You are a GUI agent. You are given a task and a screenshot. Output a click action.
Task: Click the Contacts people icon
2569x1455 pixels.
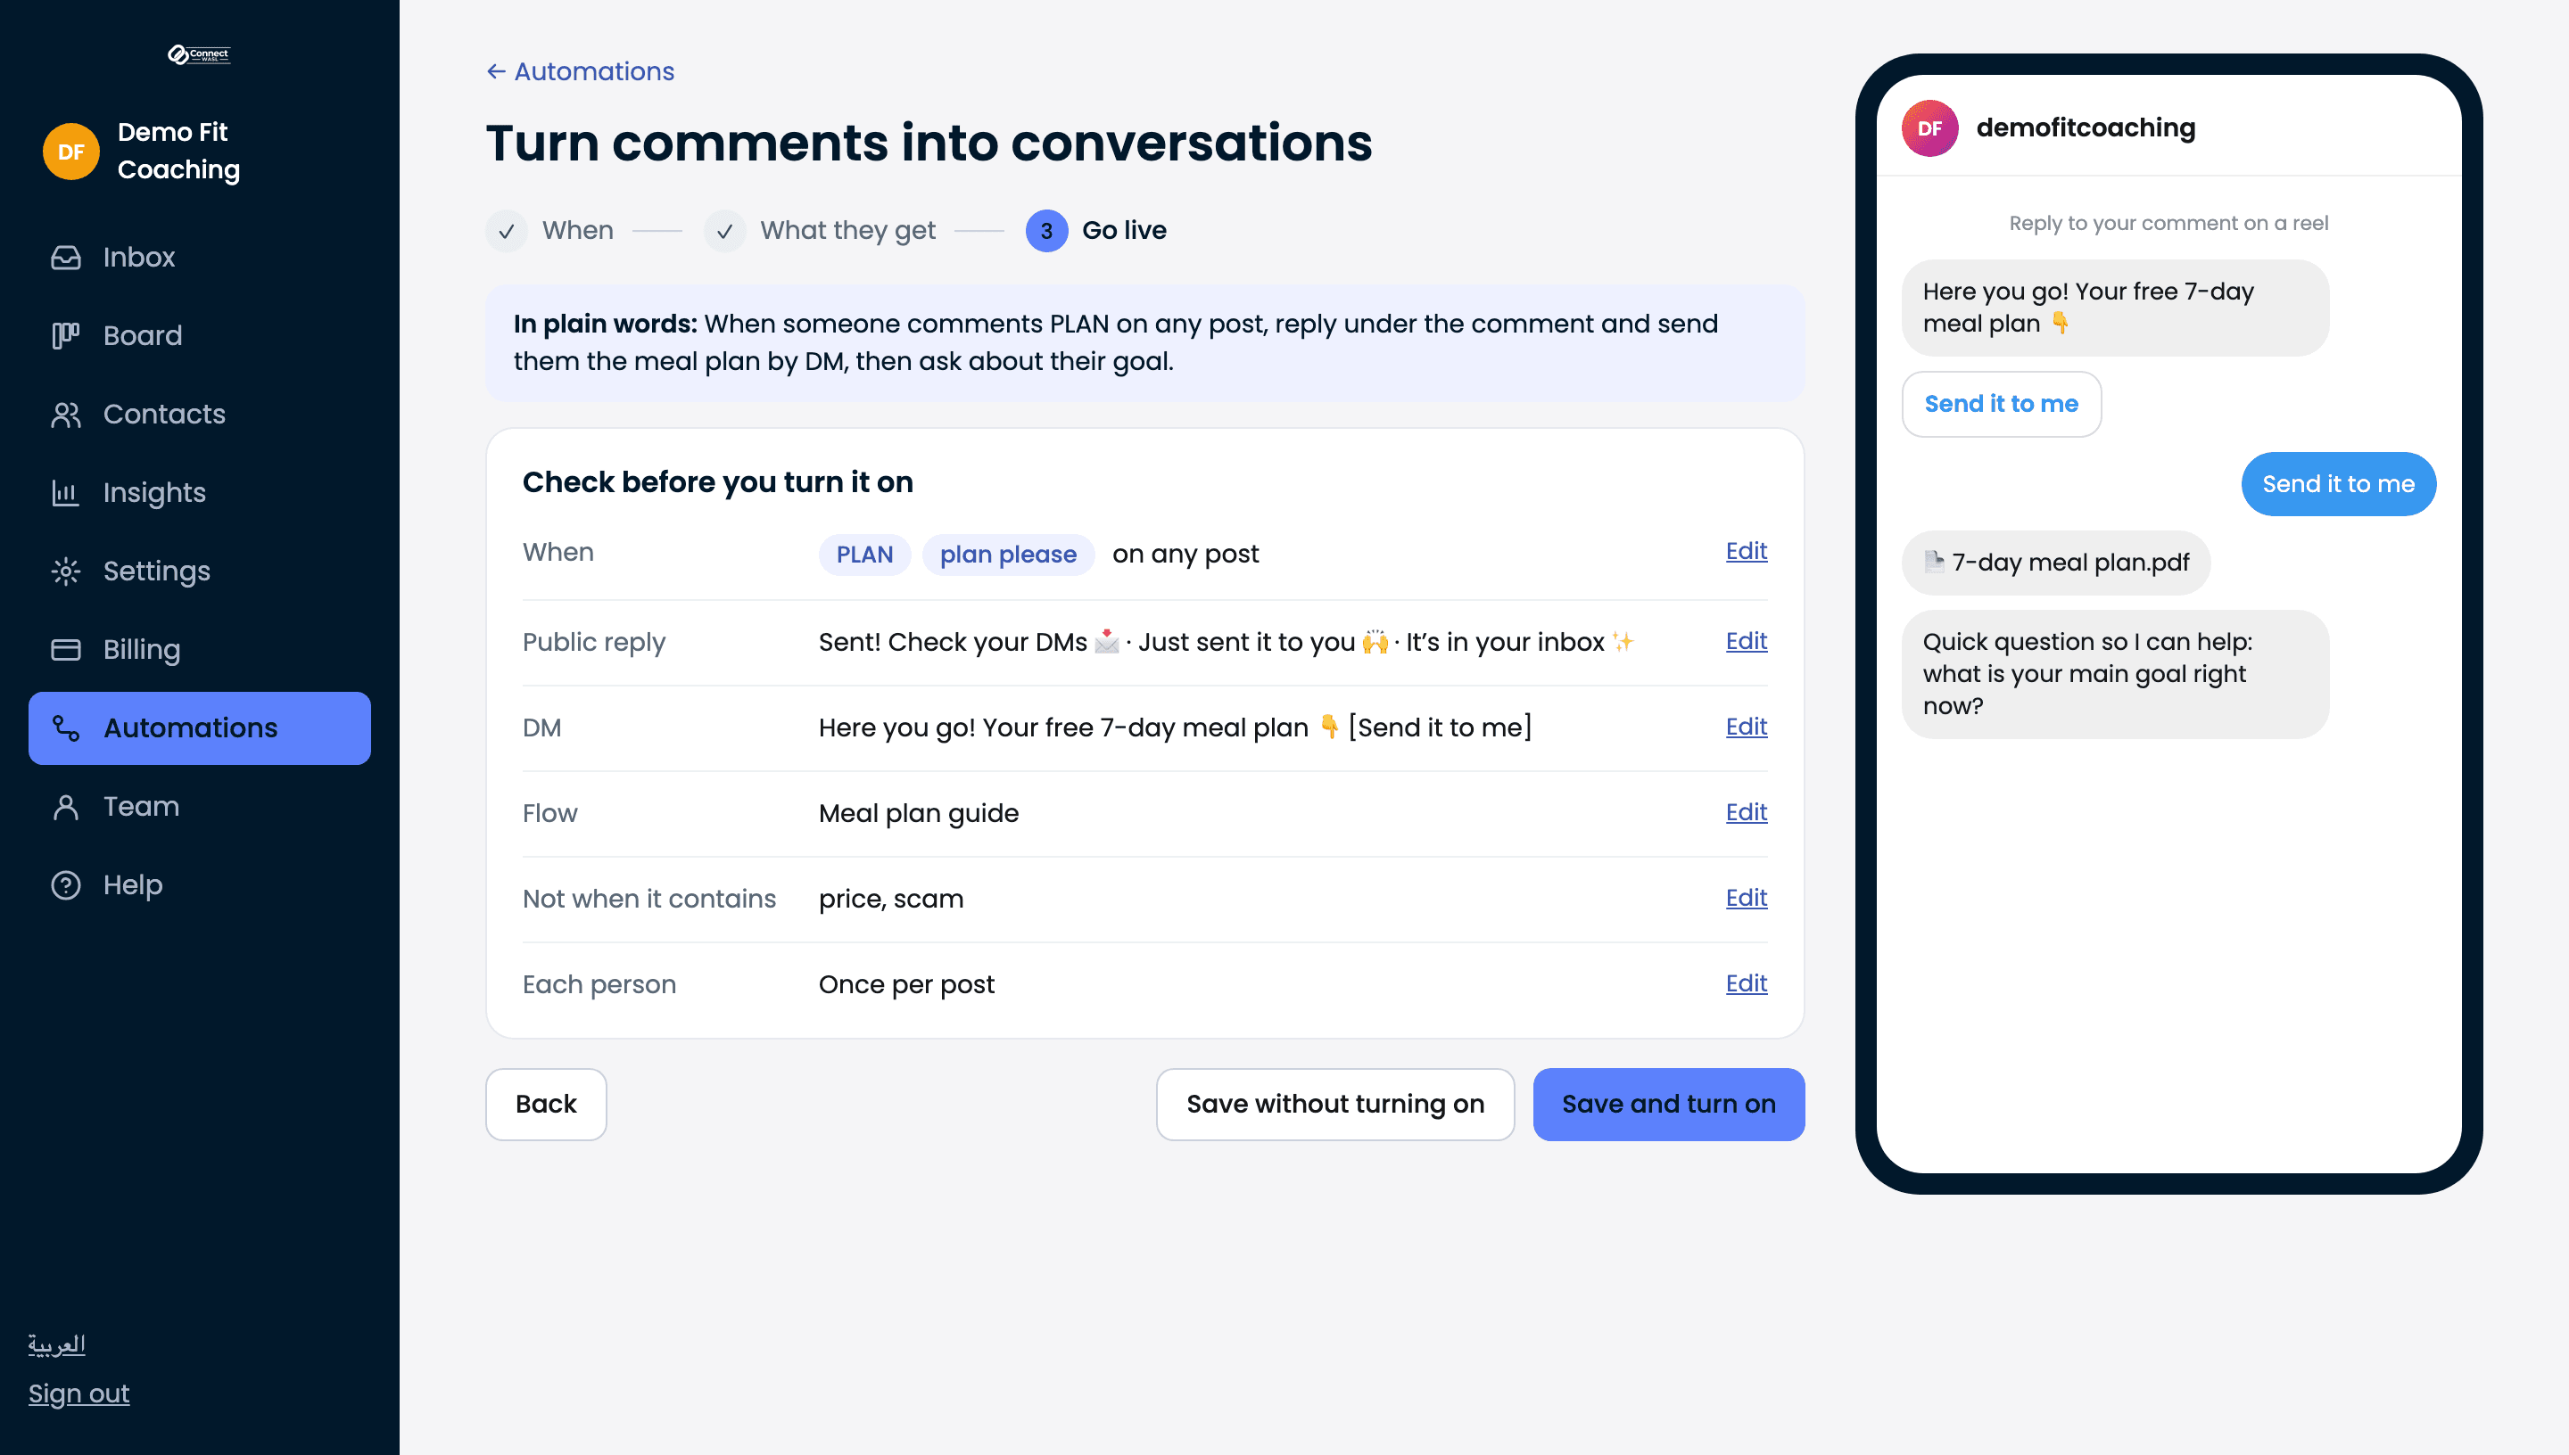click(x=66, y=414)
